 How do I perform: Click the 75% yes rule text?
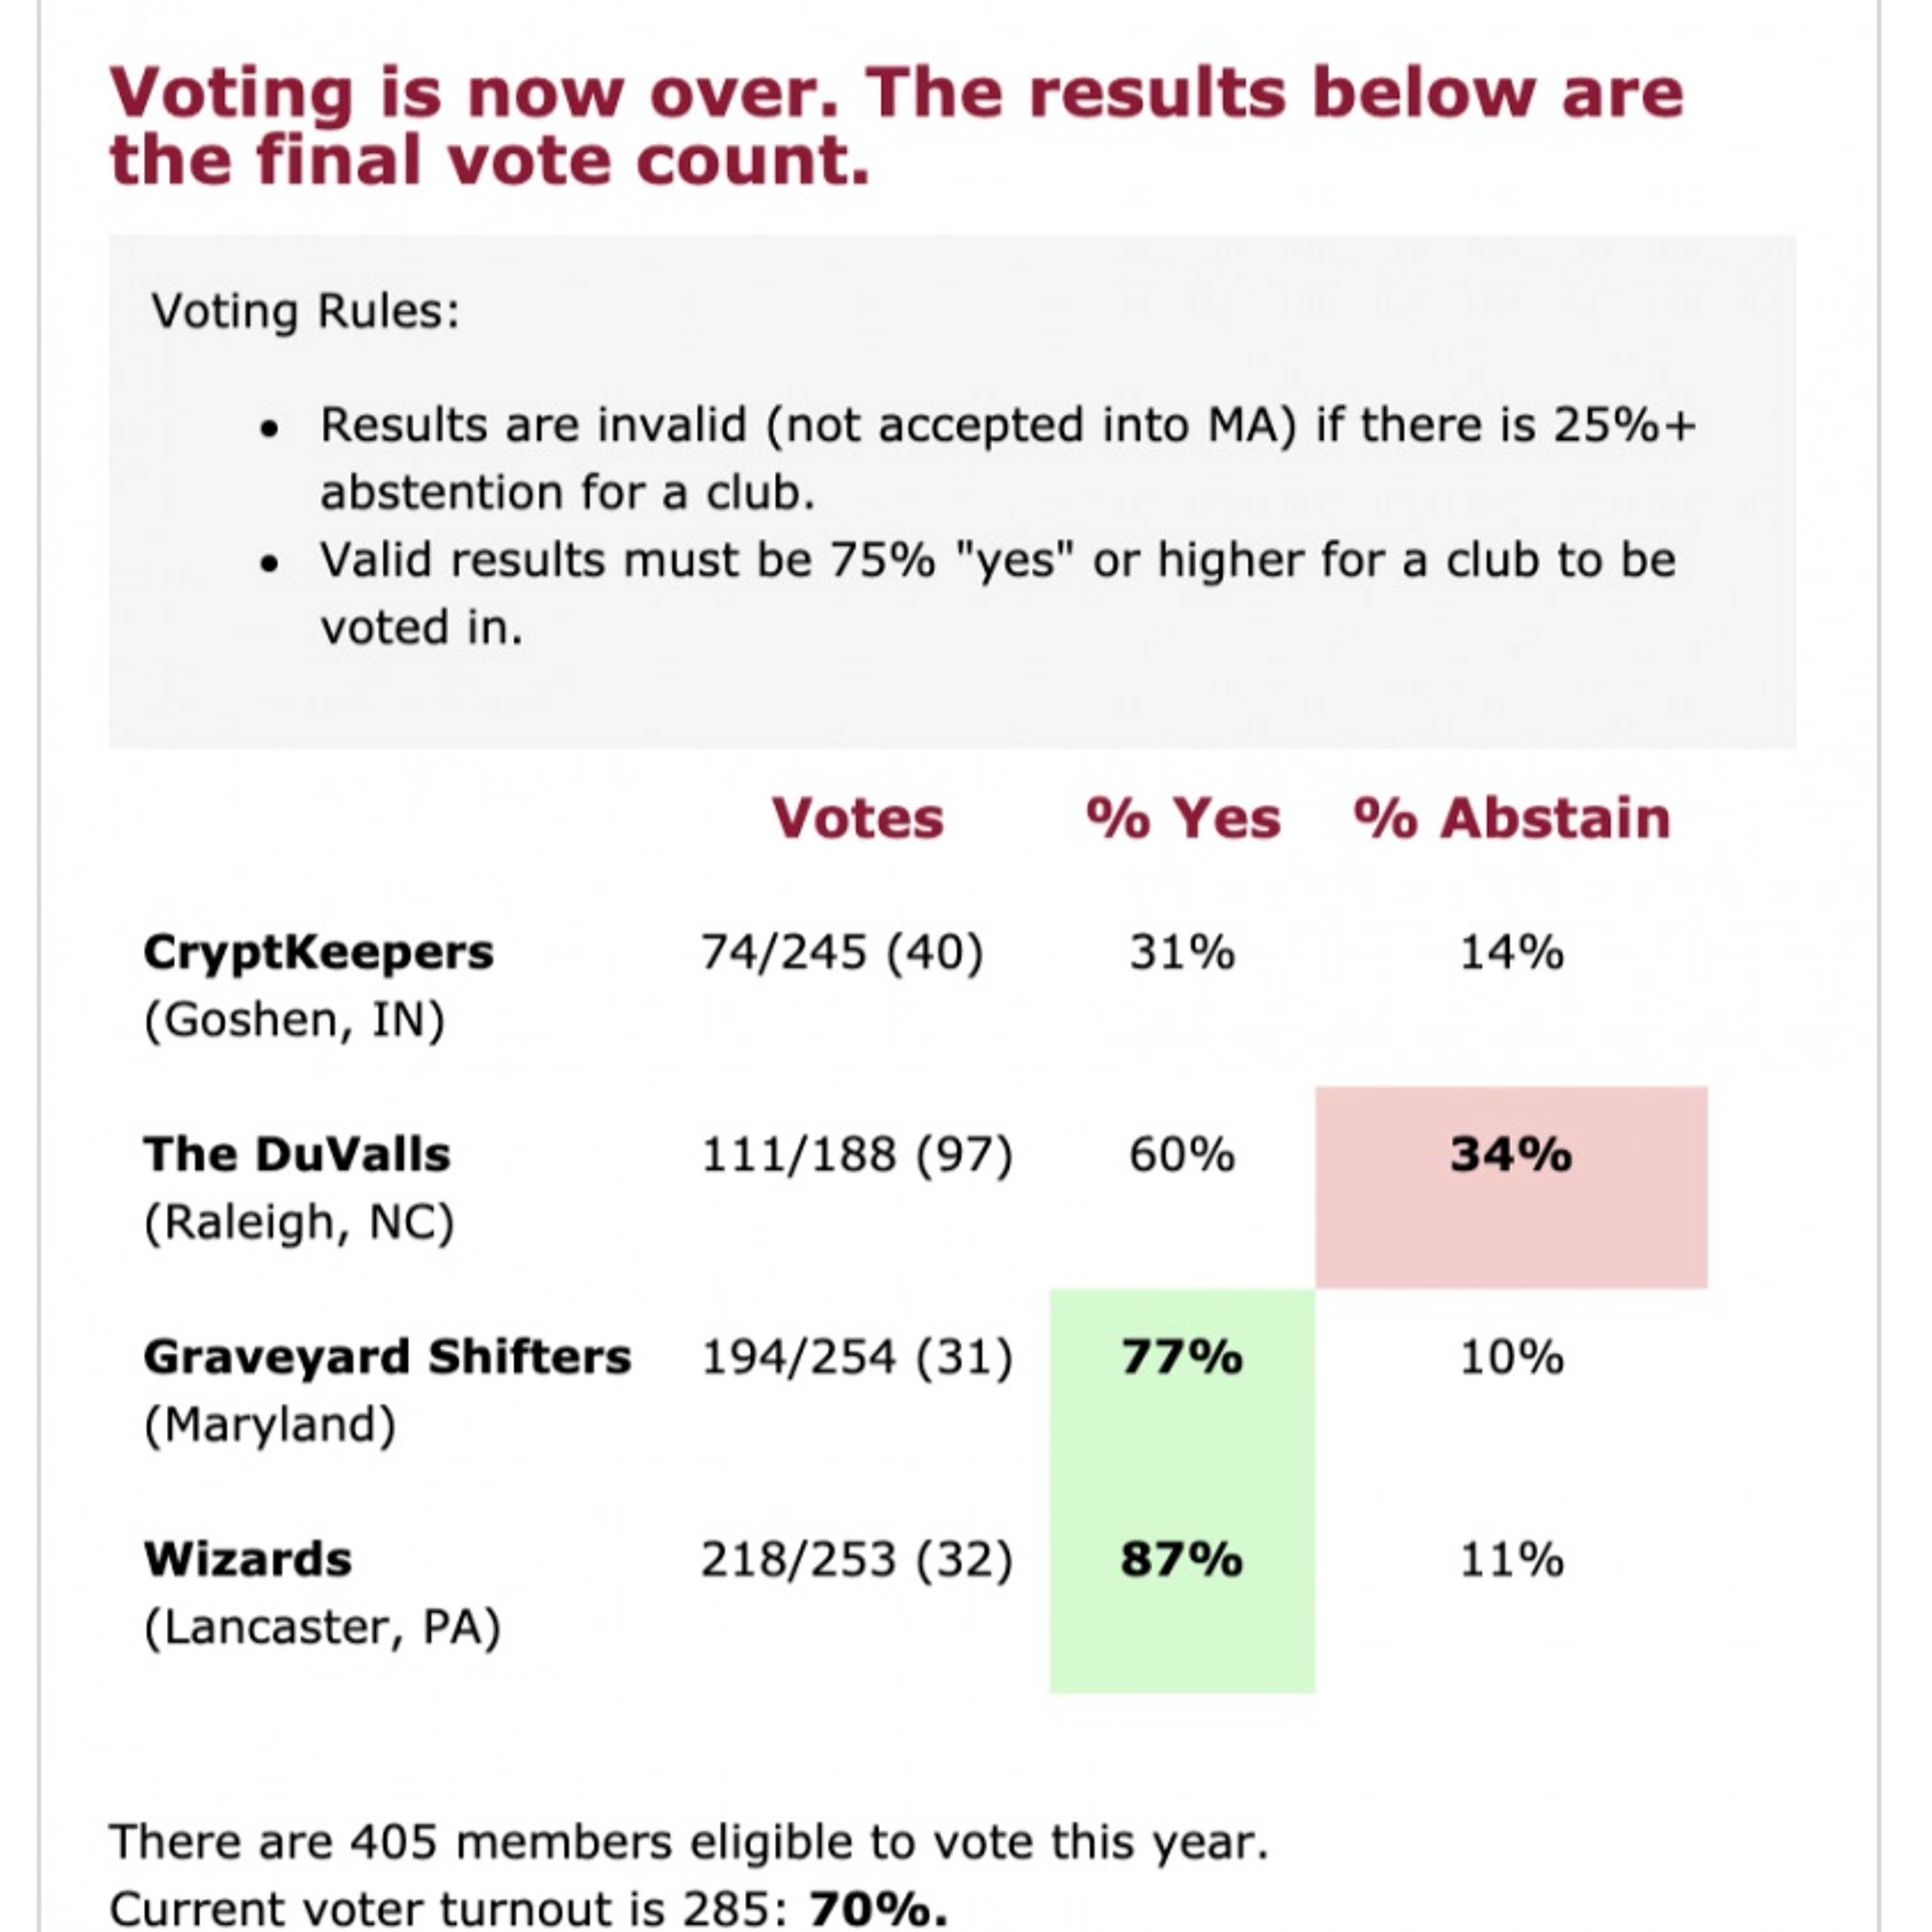click(996, 593)
